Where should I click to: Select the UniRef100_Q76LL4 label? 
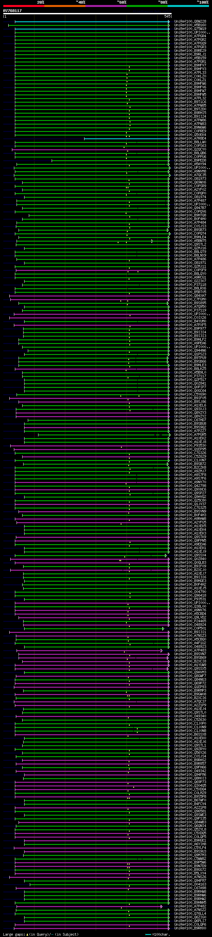[190, 913]
